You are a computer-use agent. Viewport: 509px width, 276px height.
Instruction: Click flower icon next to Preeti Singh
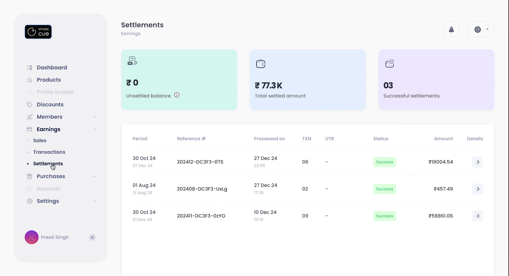click(92, 237)
